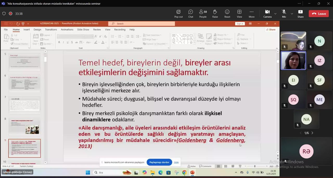The width and height of the screenshot is (333, 178).
Task: Show the People participants list
Action: pos(203,14)
